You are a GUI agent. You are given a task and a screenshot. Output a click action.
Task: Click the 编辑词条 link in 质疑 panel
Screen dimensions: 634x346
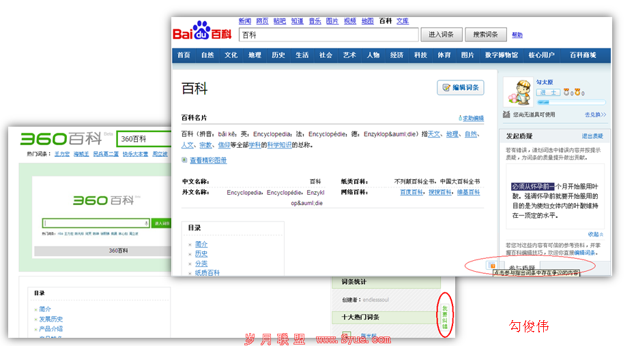(x=585, y=253)
